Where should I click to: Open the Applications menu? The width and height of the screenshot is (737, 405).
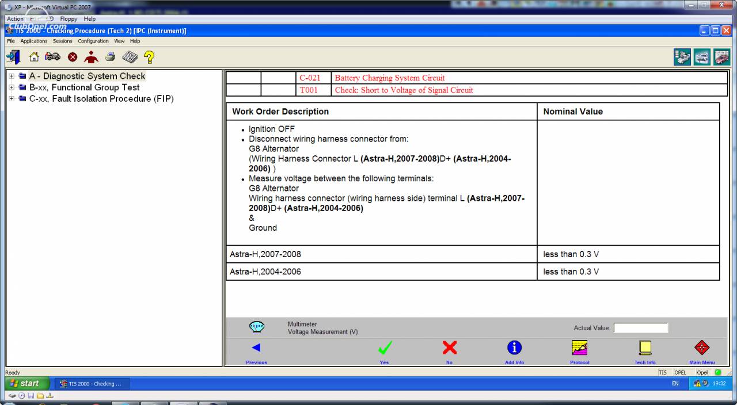[x=34, y=41]
